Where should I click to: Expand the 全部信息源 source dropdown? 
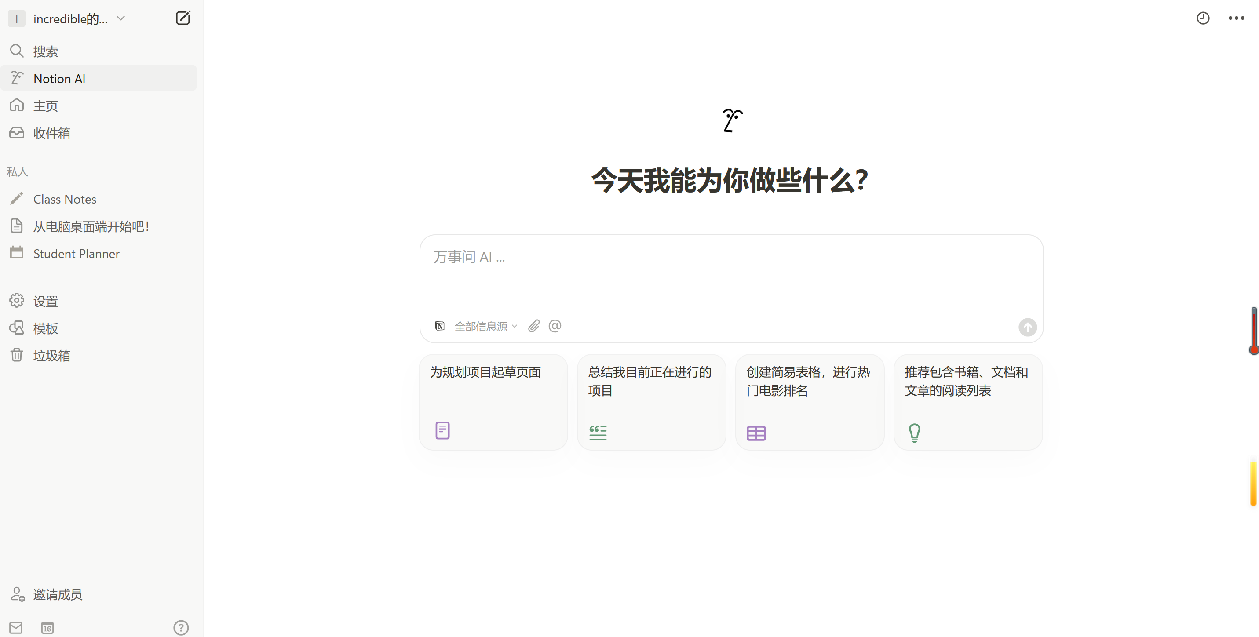click(x=485, y=326)
